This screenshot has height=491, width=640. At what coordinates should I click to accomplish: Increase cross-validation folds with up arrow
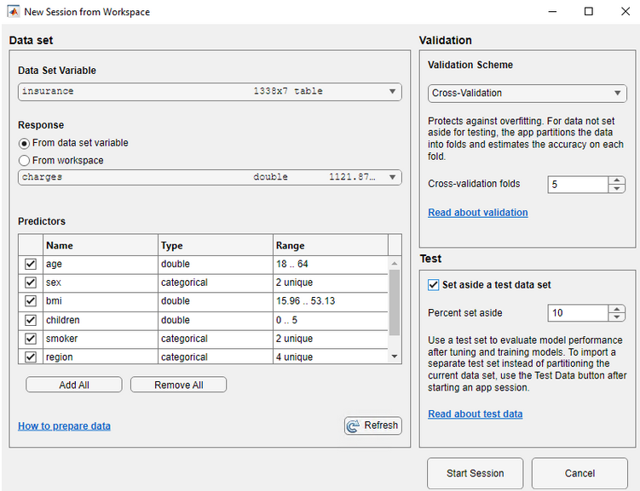pos(617,180)
